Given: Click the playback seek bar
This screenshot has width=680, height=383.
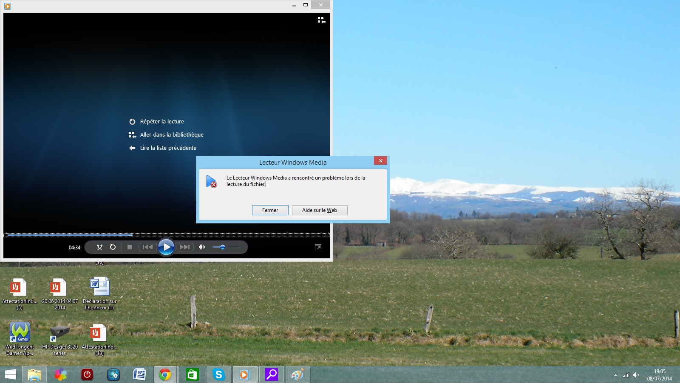Looking at the screenshot, I should [x=167, y=234].
